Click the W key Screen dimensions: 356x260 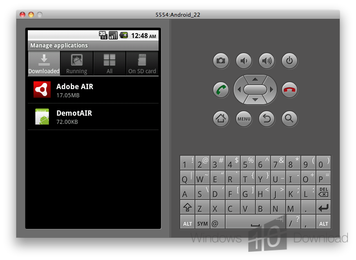pos(202,177)
